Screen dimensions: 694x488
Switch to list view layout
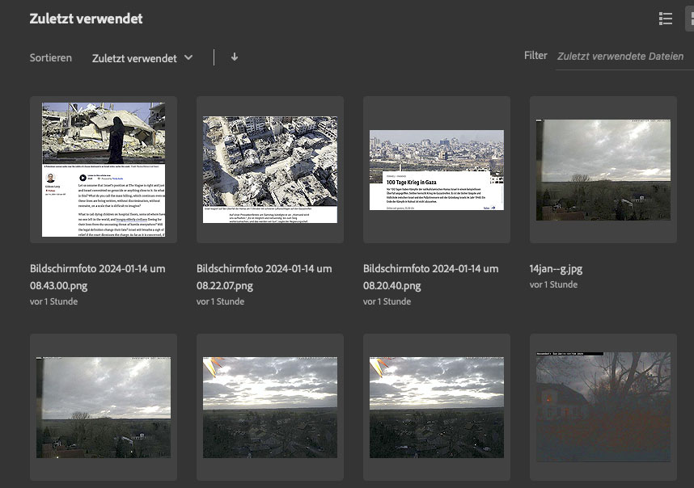[666, 19]
